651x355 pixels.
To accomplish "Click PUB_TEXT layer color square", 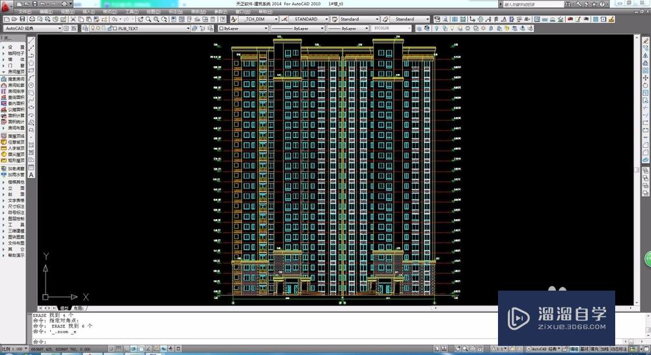I will pyautogui.click(x=115, y=28).
